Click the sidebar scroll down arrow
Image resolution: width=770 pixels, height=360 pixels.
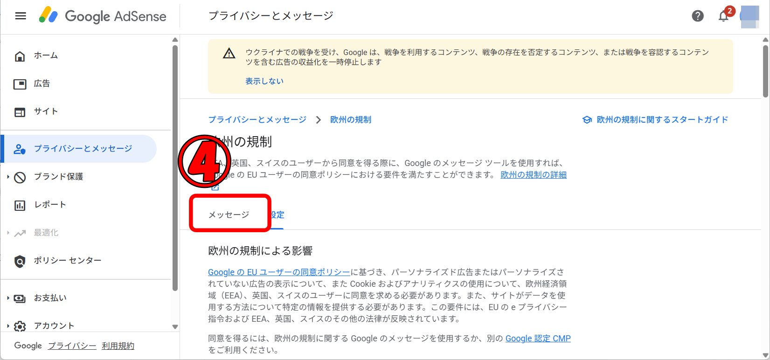point(175,327)
